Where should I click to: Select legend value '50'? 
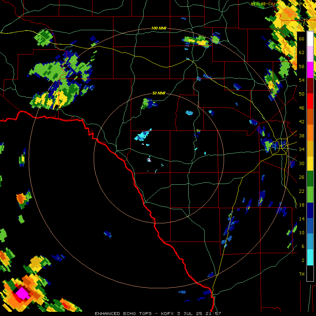(302, 94)
